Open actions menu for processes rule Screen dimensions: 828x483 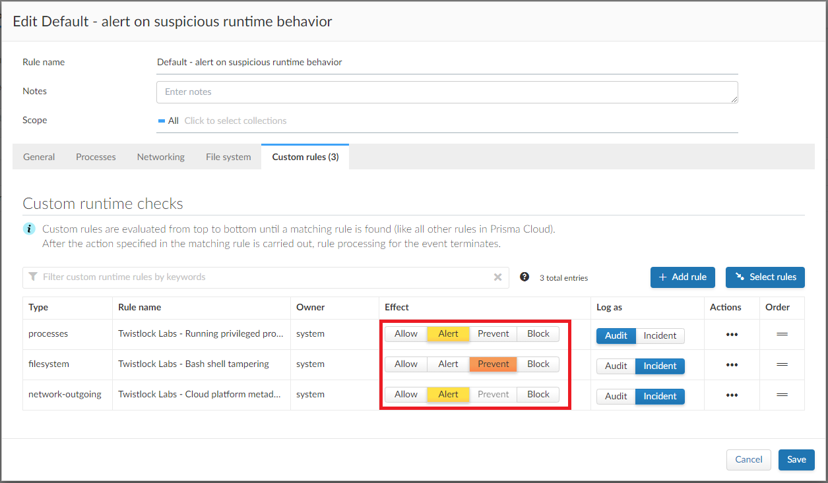point(731,335)
